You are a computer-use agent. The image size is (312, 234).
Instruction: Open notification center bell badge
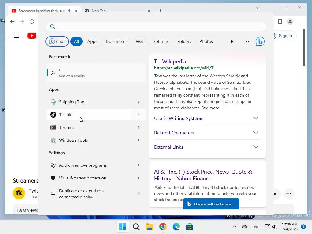(x=303, y=227)
